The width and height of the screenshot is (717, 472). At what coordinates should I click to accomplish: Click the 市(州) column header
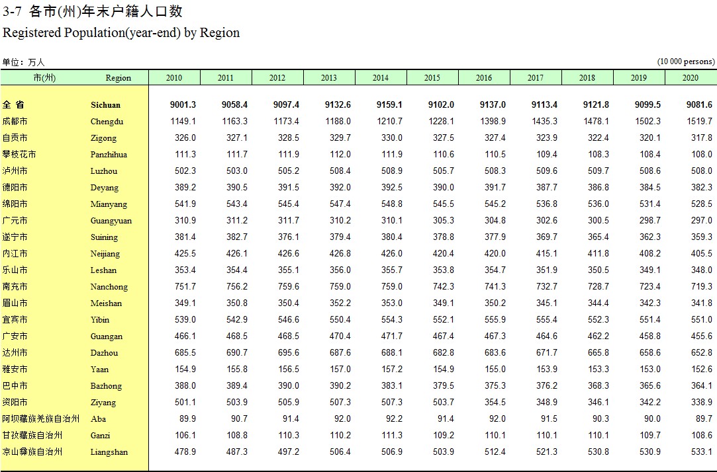coord(44,77)
